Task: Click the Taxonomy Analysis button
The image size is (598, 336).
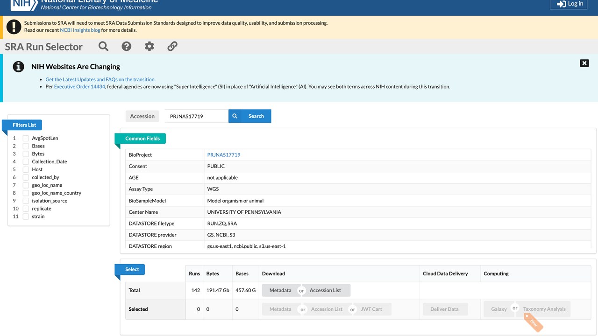Action: [x=544, y=309]
